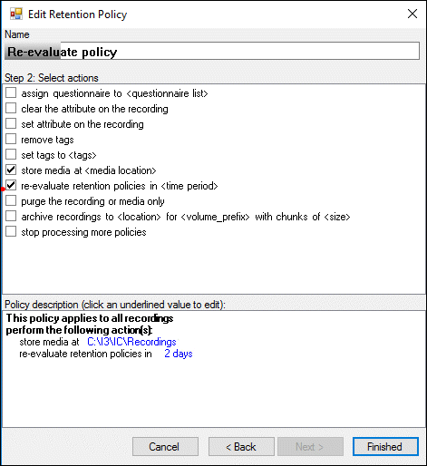Uncheck re-evaluate retention policies in time period

click(x=11, y=186)
